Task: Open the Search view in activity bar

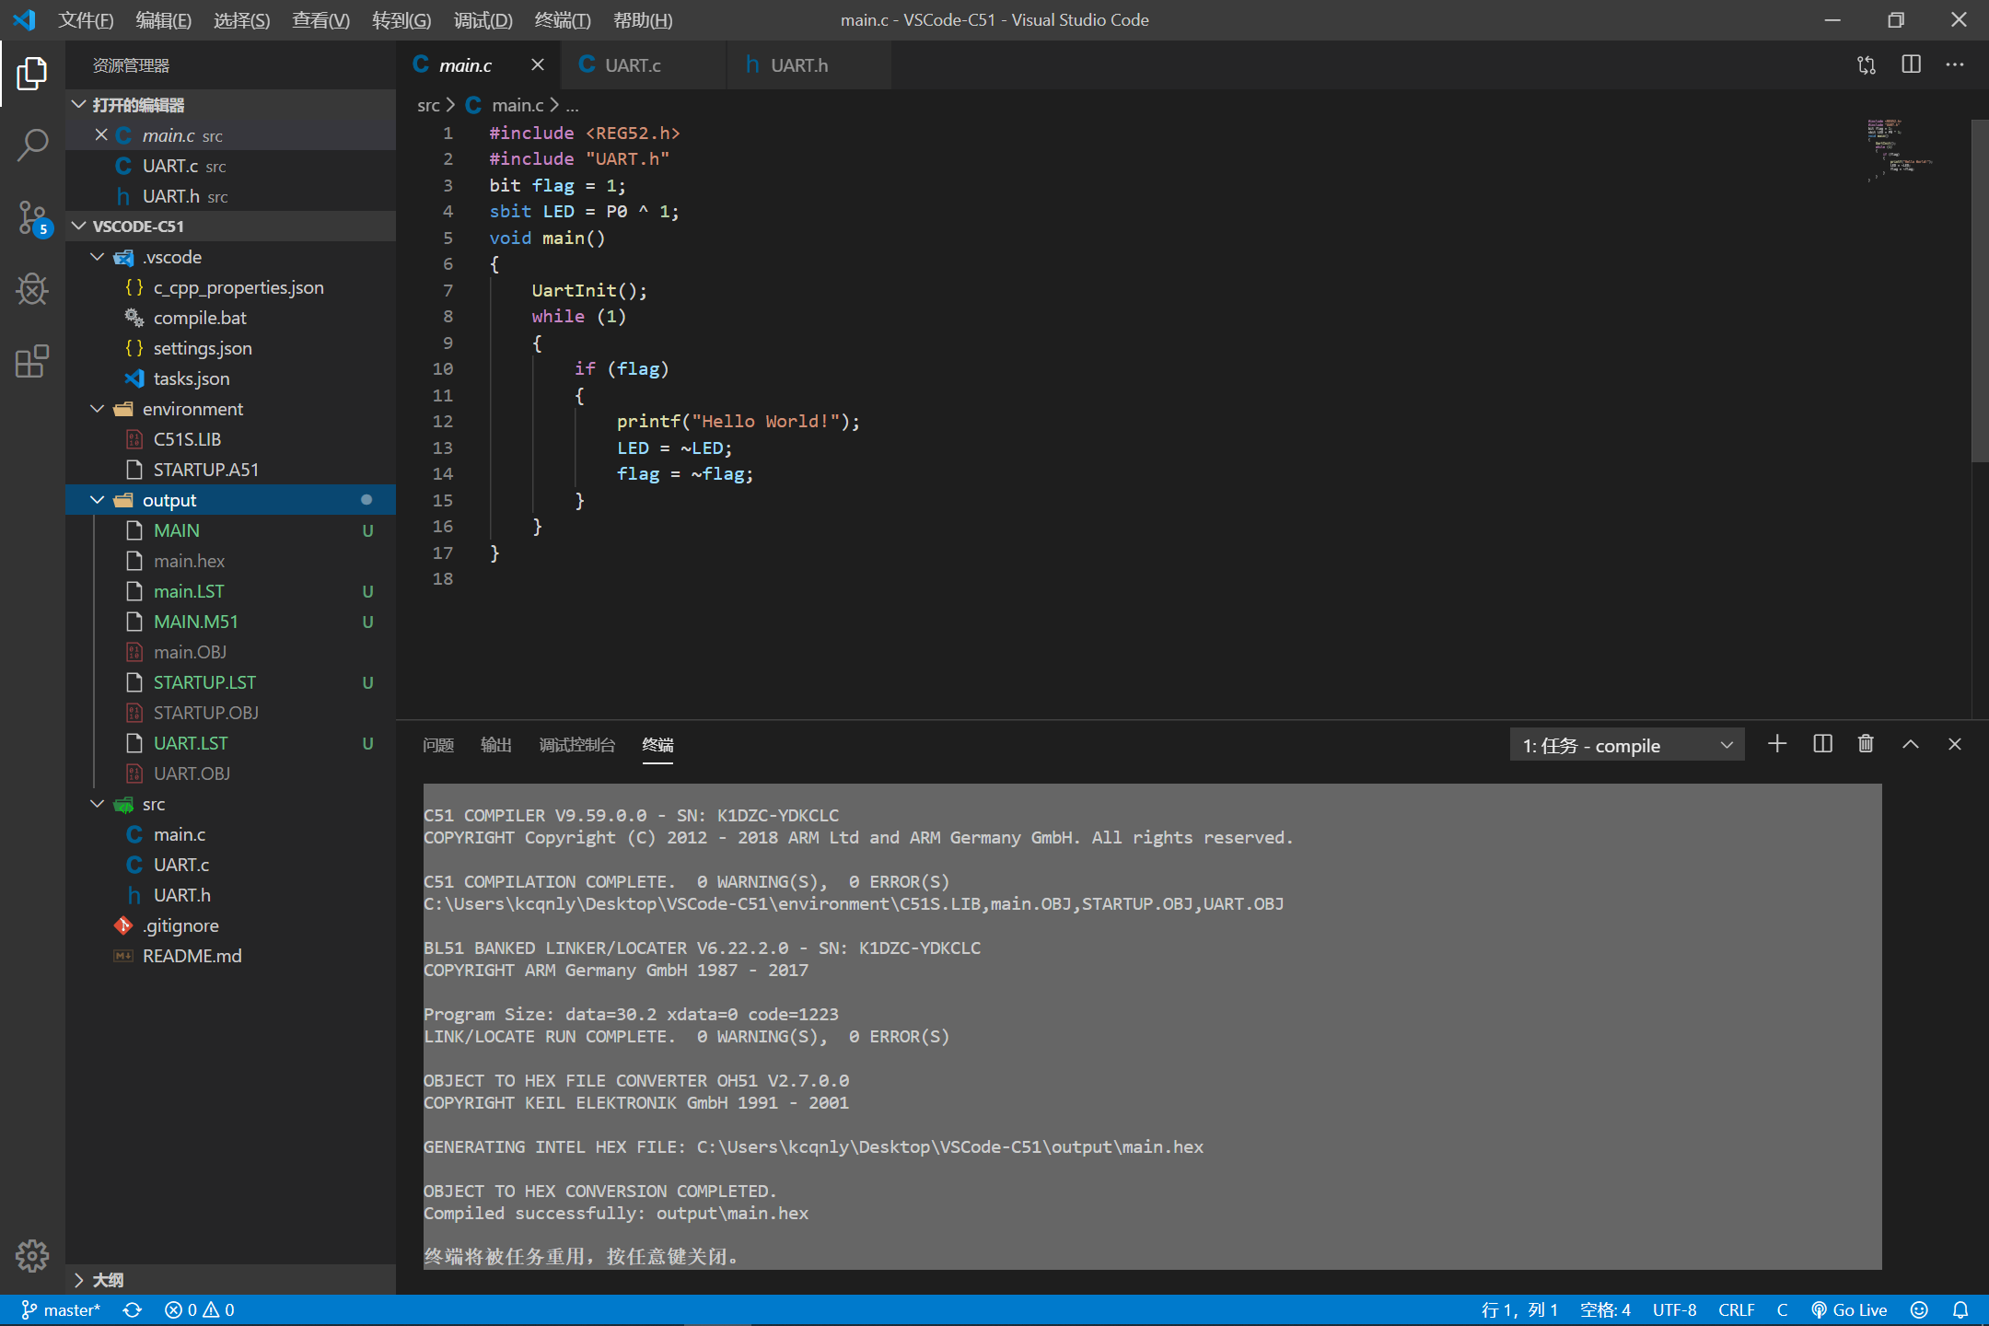Action: pos(32,145)
